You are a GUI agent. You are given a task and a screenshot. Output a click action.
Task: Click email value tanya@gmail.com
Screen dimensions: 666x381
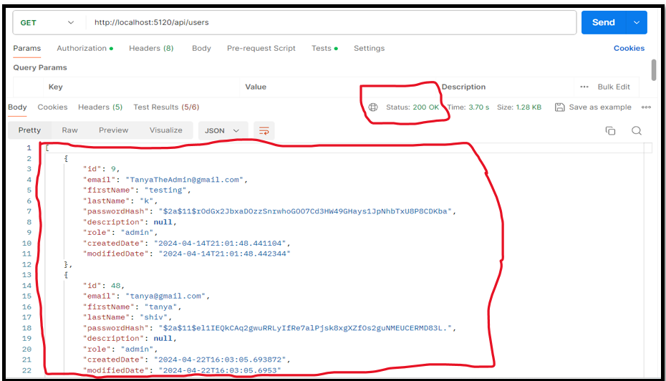pos(165,296)
